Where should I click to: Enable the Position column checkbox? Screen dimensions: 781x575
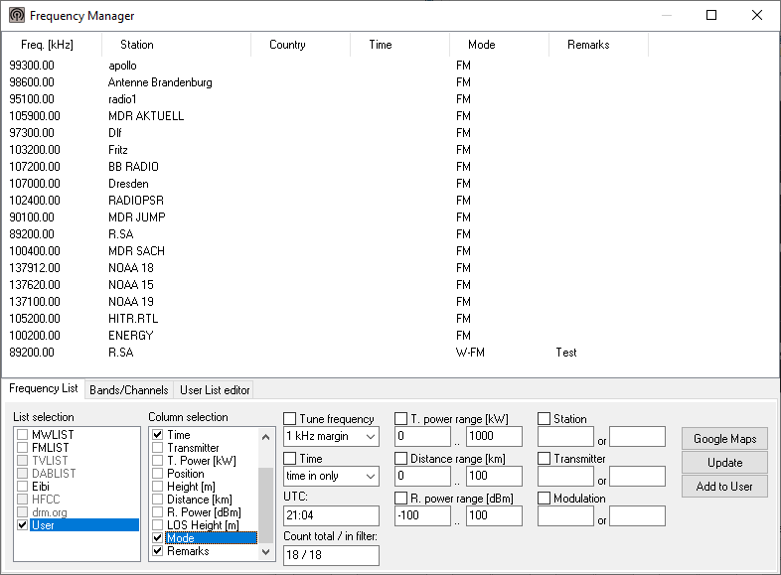(x=157, y=474)
